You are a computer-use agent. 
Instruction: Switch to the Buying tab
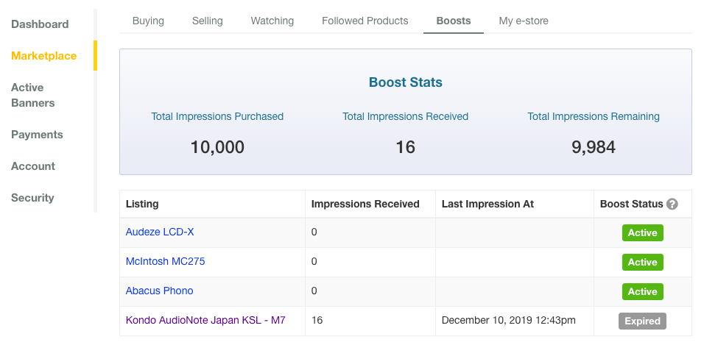pos(148,21)
